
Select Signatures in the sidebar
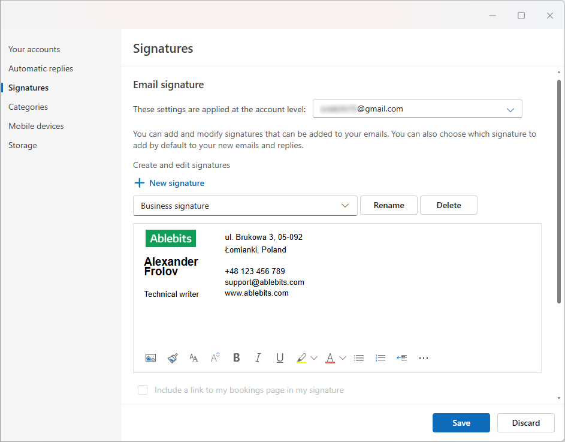tap(29, 88)
